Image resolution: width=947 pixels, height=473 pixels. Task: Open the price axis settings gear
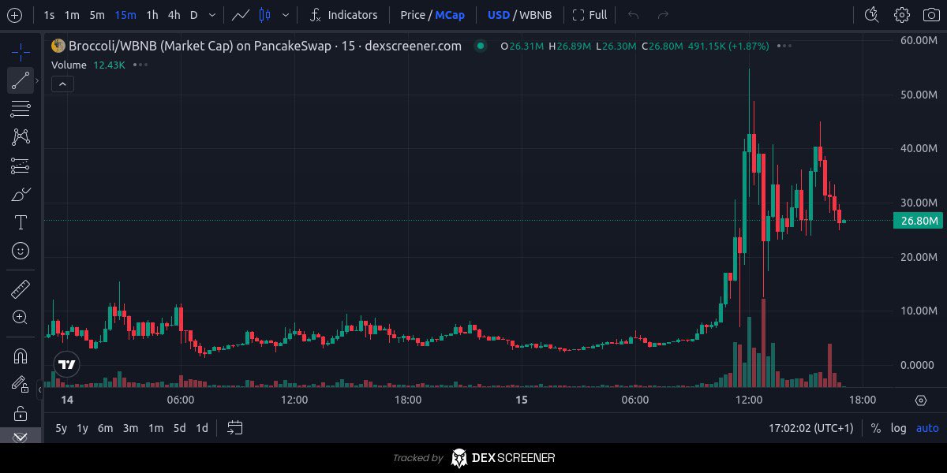tap(920, 400)
